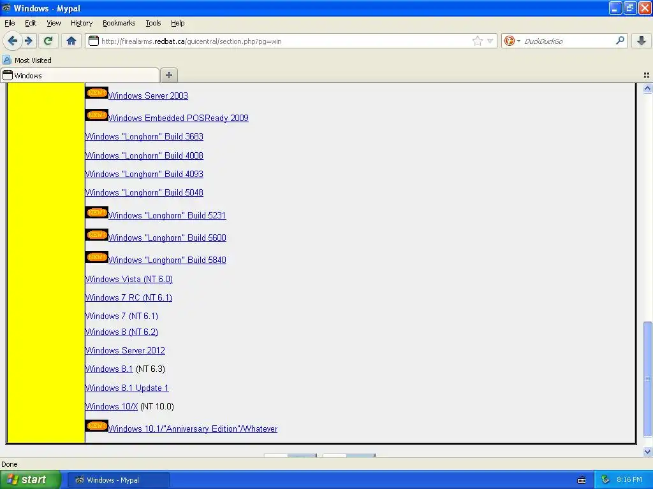Click the Mypal raccoon icon in title bar

tap(6, 8)
